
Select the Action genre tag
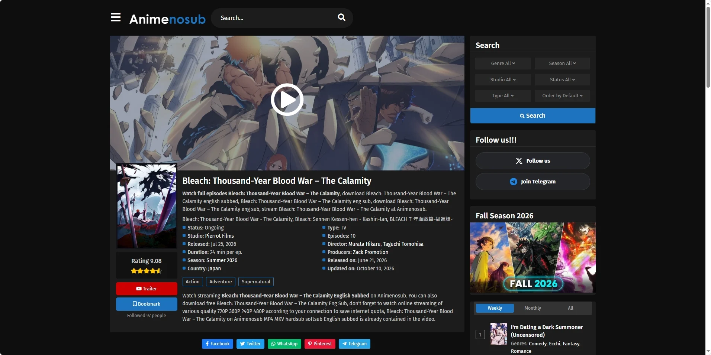193,282
